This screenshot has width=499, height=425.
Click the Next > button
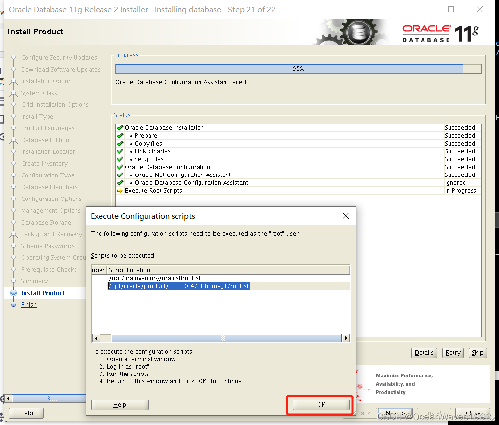pyautogui.click(x=395, y=413)
